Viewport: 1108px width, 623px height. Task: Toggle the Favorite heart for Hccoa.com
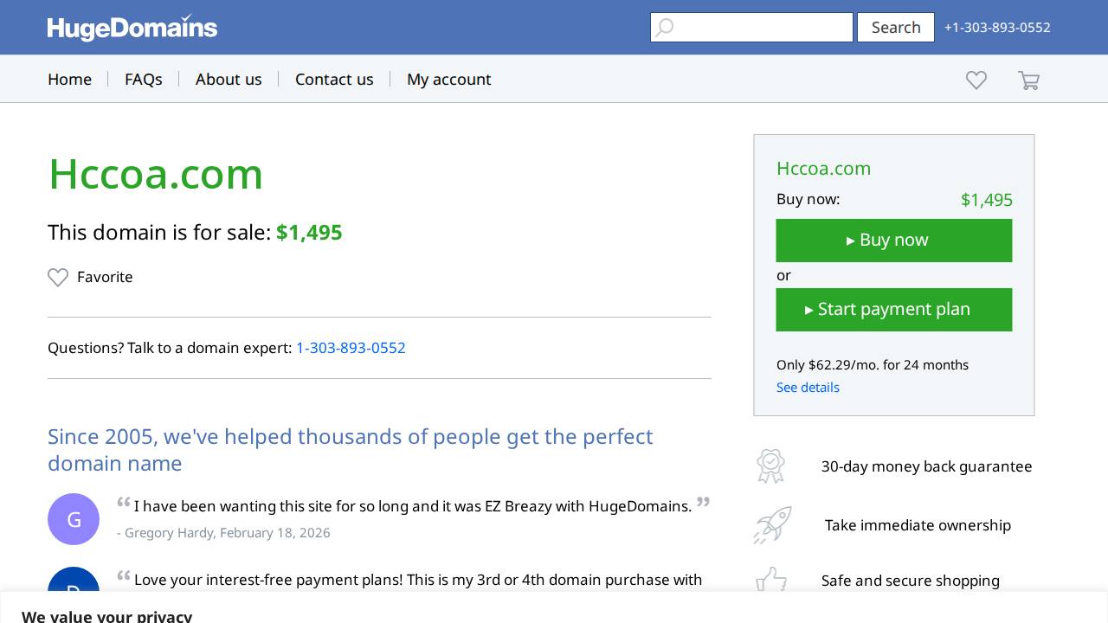tap(58, 277)
